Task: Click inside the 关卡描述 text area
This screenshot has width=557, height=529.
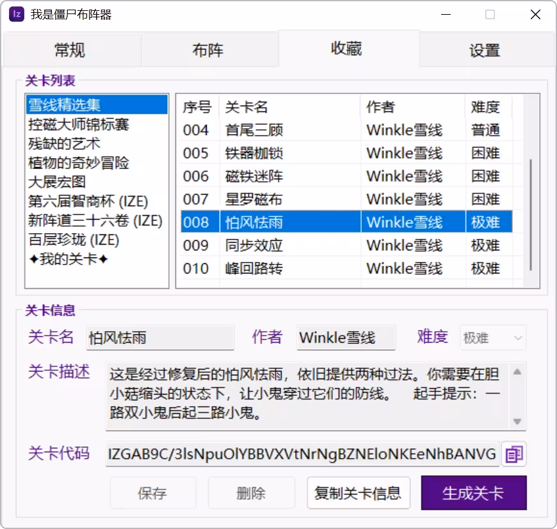Action: [307, 396]
